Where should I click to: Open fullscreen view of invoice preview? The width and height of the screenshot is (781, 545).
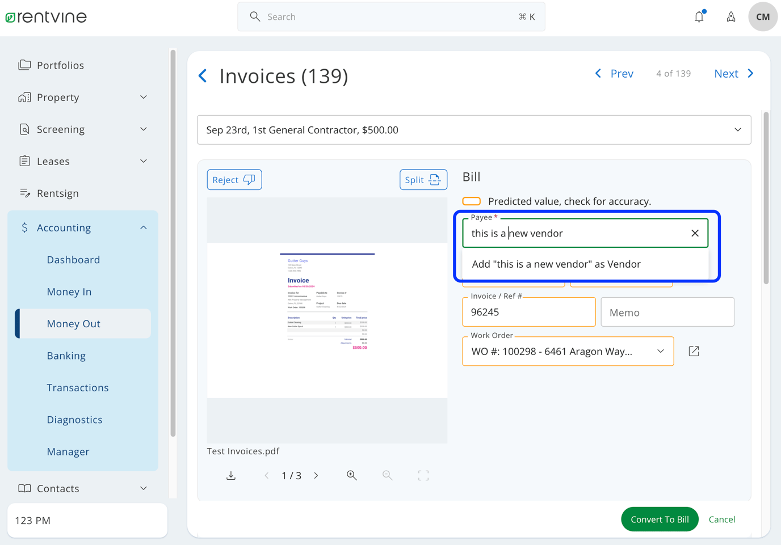(x=423, y=475)
